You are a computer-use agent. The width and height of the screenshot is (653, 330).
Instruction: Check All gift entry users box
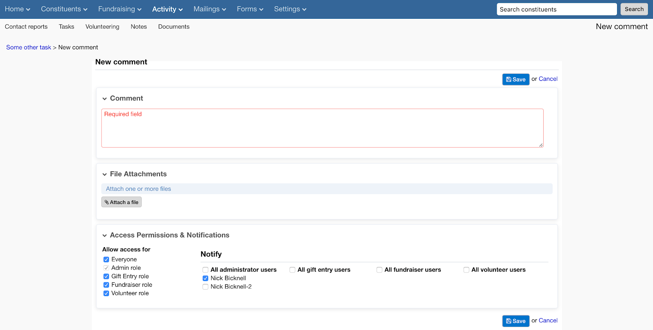(x=292, y=270)
